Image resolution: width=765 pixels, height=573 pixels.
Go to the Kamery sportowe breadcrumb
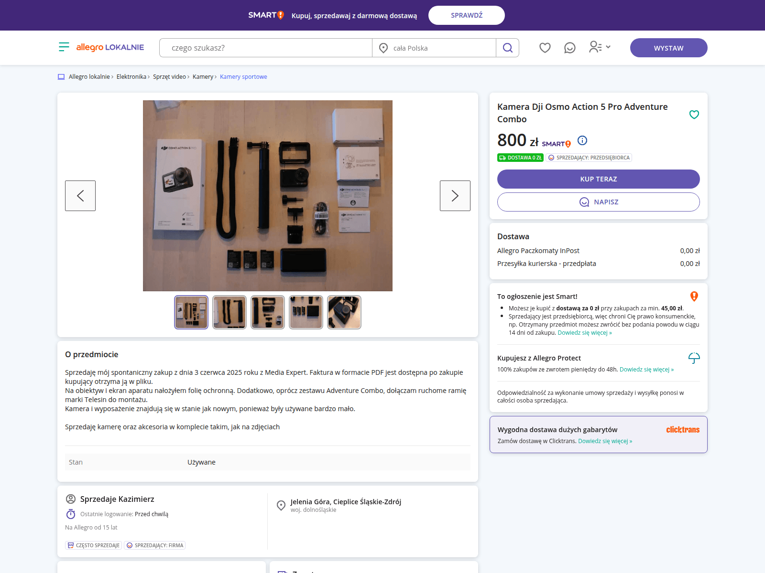243,77
